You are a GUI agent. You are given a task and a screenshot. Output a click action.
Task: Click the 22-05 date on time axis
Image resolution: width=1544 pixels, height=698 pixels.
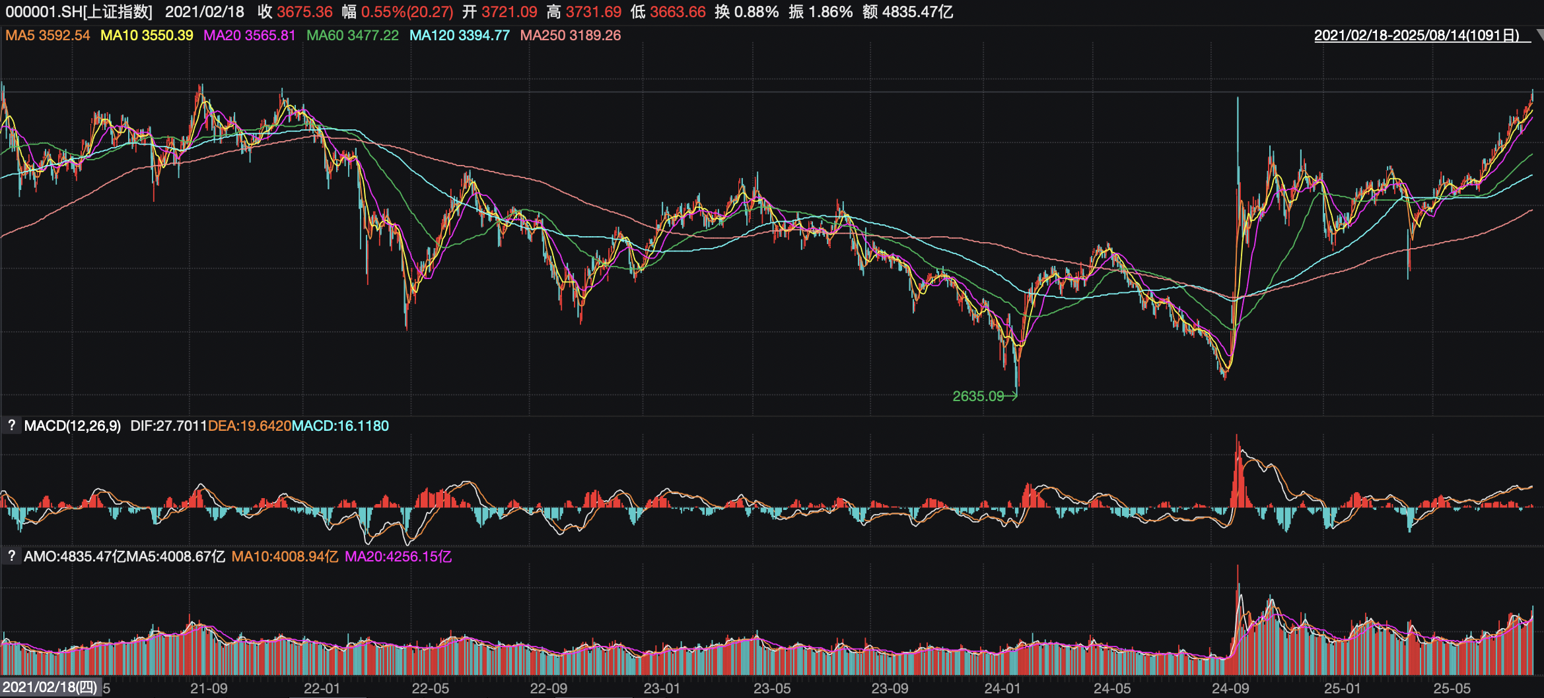pos(431,689)
